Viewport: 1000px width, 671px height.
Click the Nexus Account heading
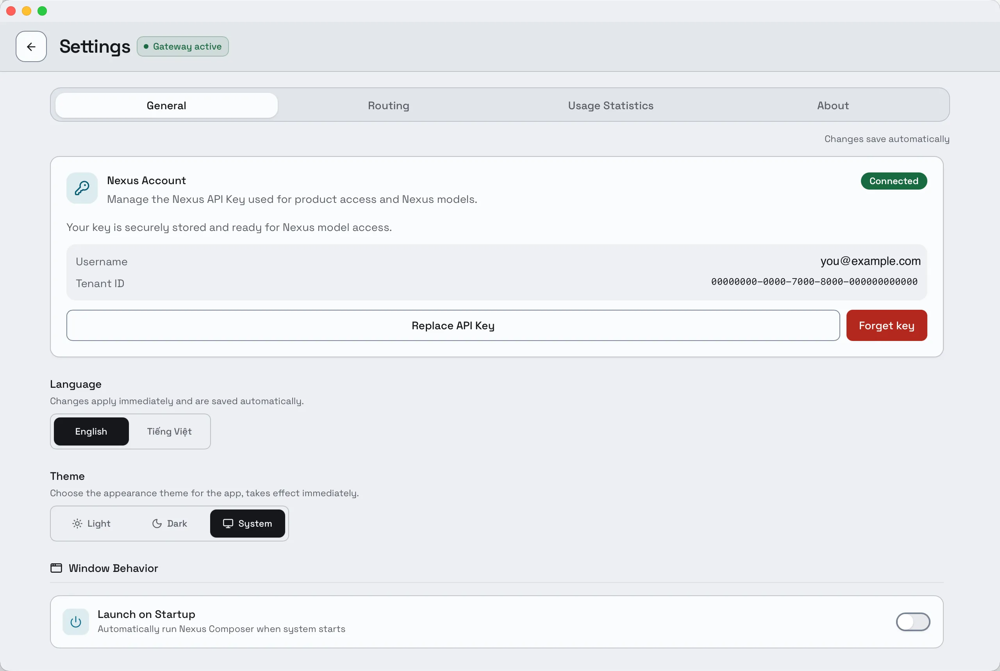(146, 181)
